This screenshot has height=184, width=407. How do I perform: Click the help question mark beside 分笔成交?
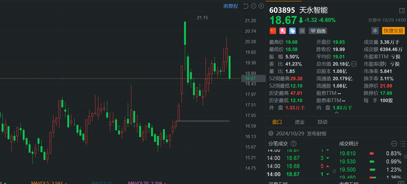click(x=293, y=143)
